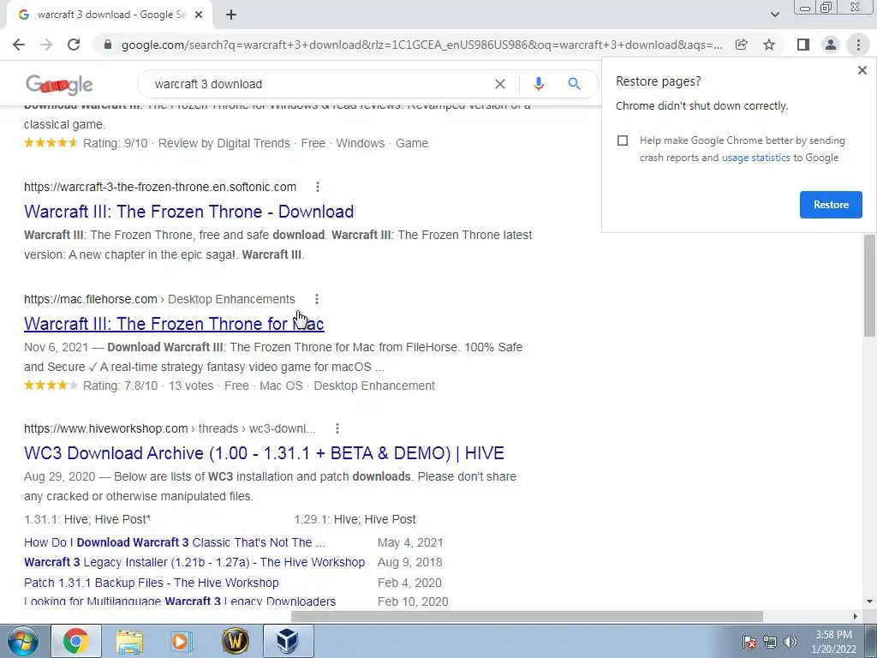Click 'Rating: 9/10' text
Viewport: 877px width, 658px height.
click(116, 143)
